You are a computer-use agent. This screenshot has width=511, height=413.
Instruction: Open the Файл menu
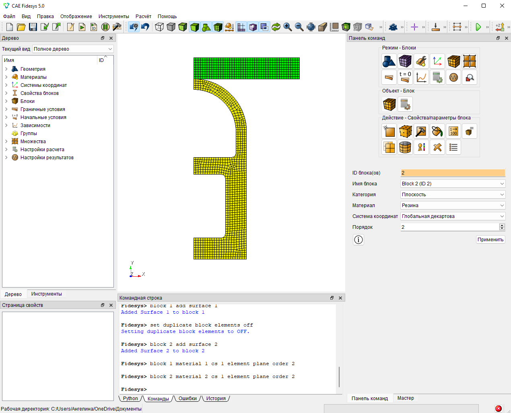point(9,16)
